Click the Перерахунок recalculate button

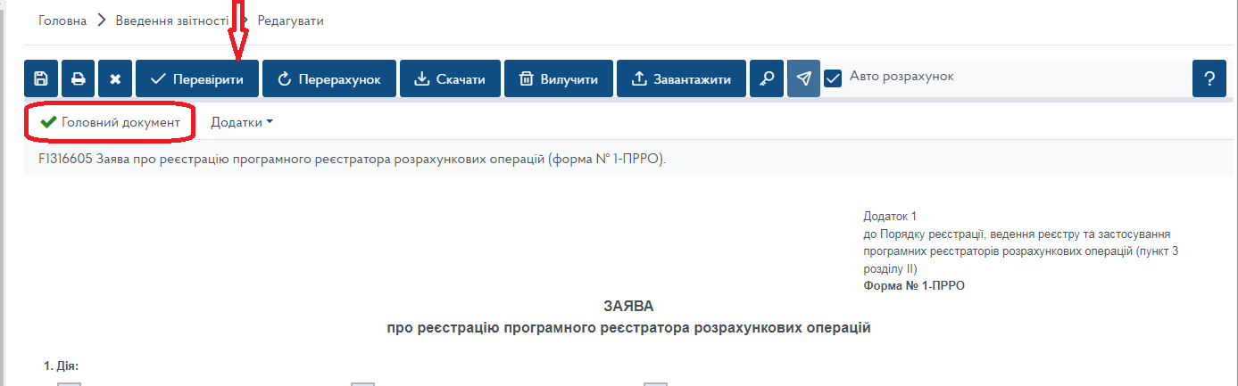[329, 79]
